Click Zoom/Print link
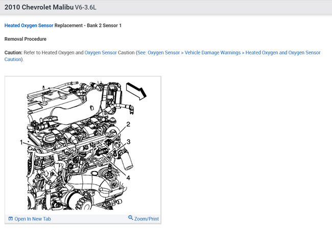332x229 pixels. [x=146, y=219]
